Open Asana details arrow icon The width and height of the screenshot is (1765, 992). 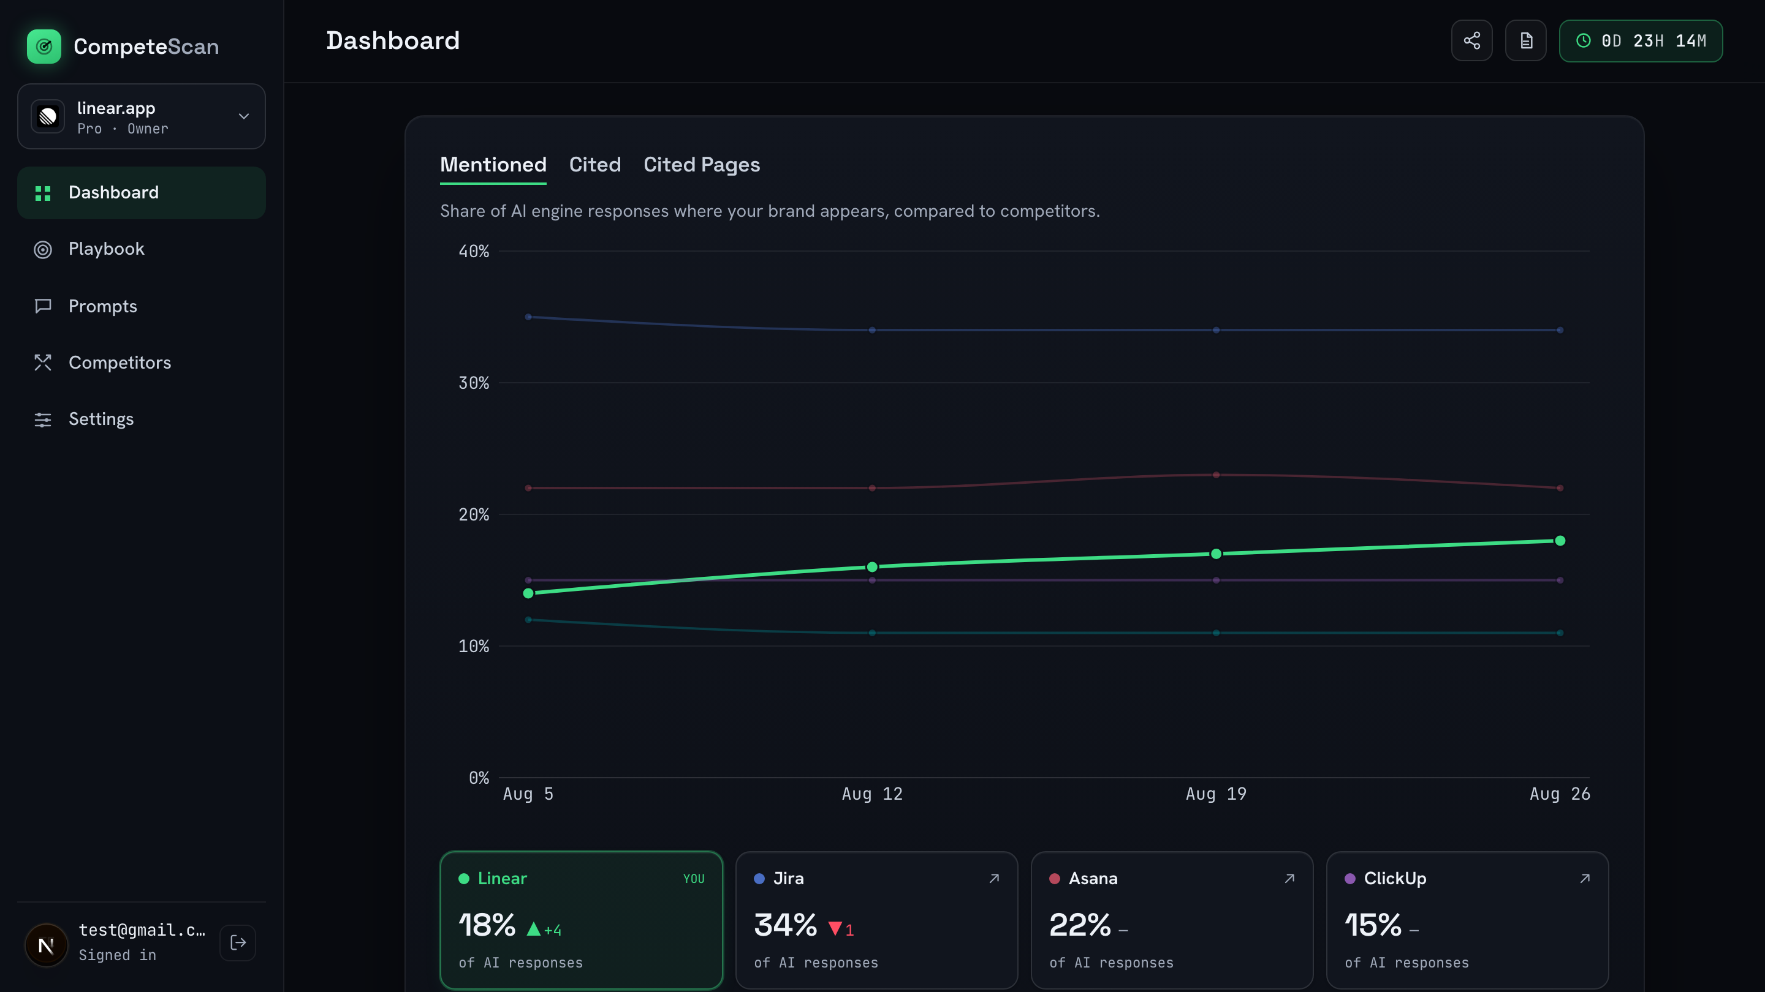1289,879
